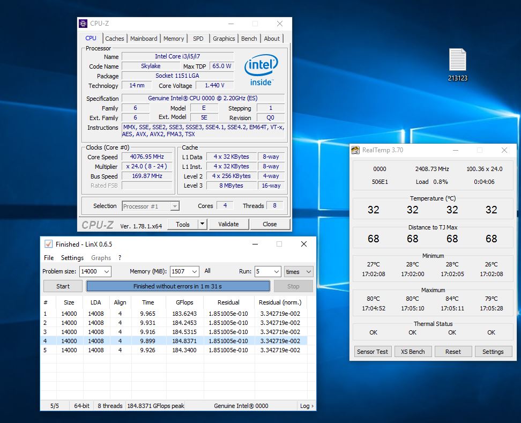Screen dimensions: 521x423
Task: Click the 2408.73 MHz reading in RealTemp
Action: [x=432, y=169]
